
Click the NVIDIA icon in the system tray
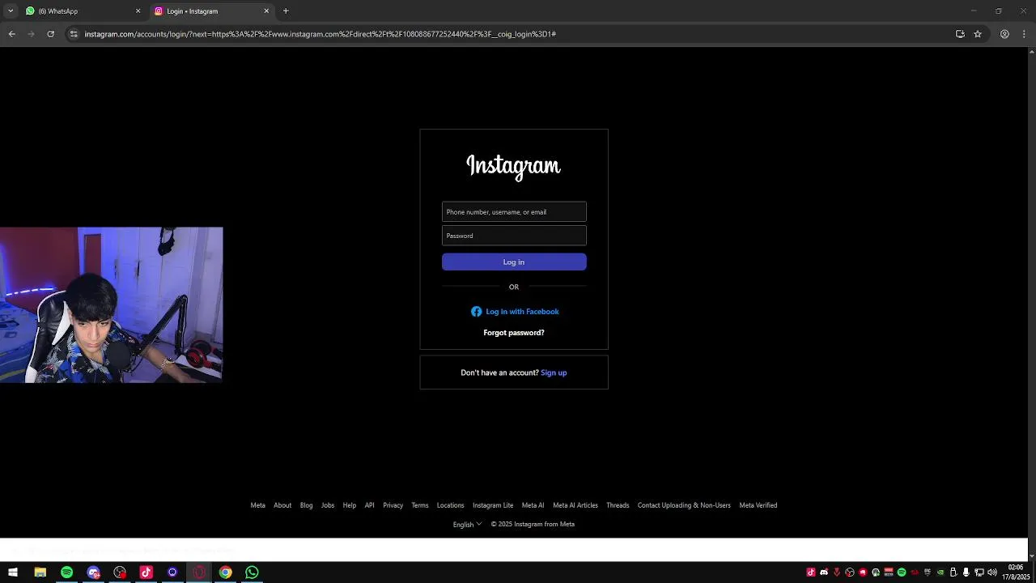[x=940, y=572]
